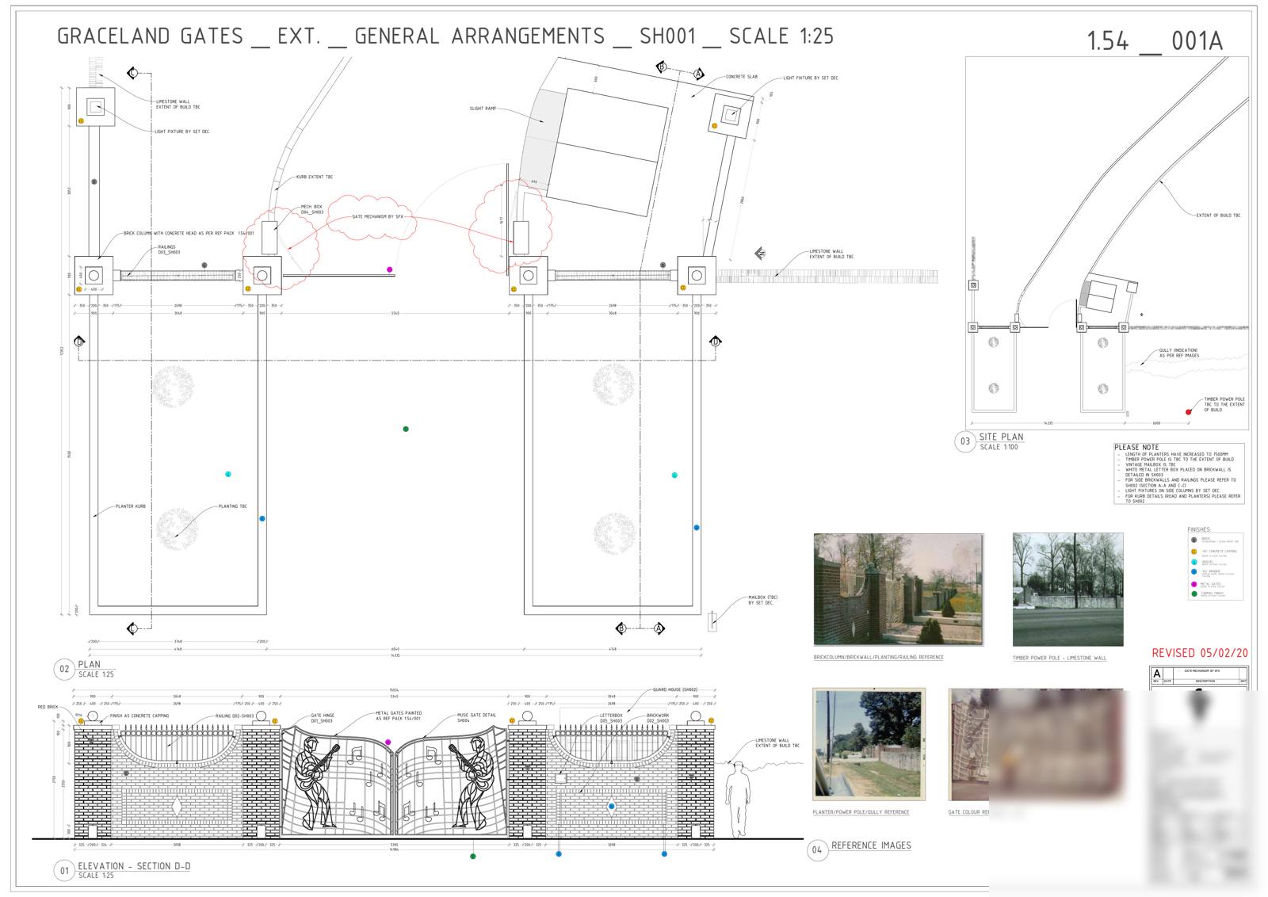Click section marker C at plan top left

(x=132, y=74)
